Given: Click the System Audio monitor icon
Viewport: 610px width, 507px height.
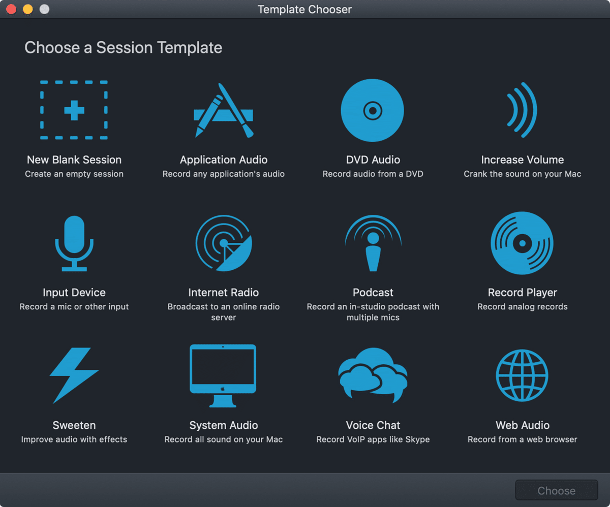Looking at the screenshot, I should pyautogui.click(x=223, y=376).
